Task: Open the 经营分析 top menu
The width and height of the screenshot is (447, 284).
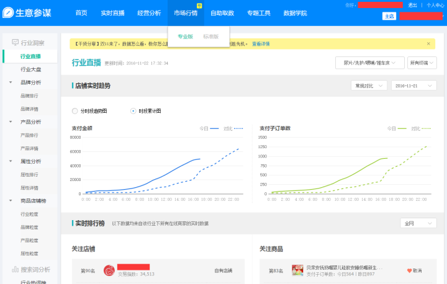Action: 148,13
